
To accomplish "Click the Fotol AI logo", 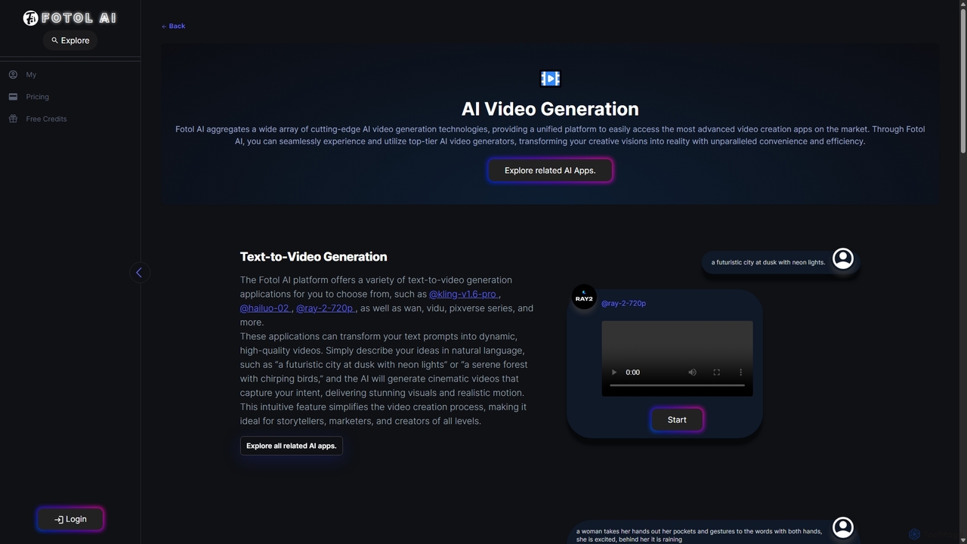I will pyautogui.click(x=70, y=17).
